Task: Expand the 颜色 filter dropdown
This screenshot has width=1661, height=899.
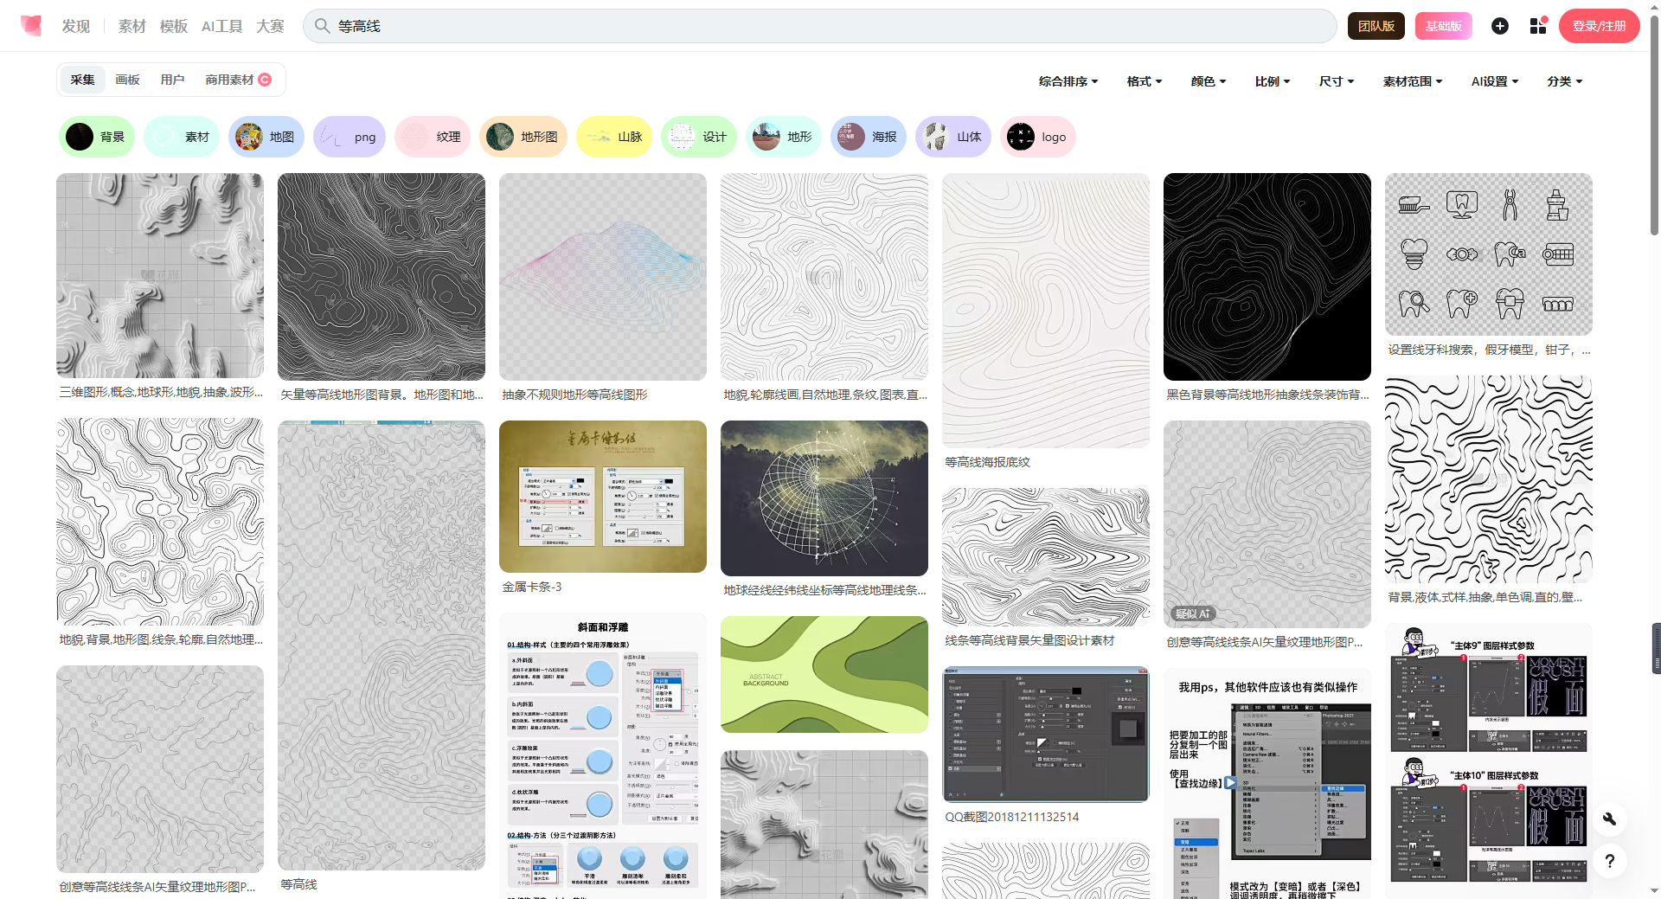Action: coord(1209,81)
